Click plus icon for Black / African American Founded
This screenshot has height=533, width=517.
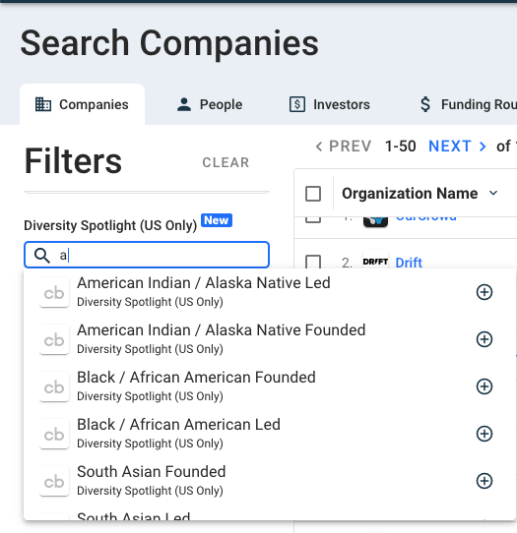[484, 386]
